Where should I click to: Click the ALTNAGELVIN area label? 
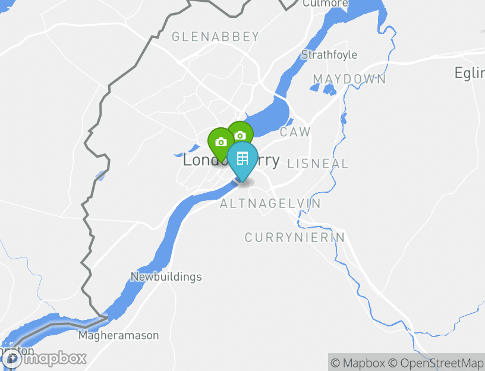270,203
